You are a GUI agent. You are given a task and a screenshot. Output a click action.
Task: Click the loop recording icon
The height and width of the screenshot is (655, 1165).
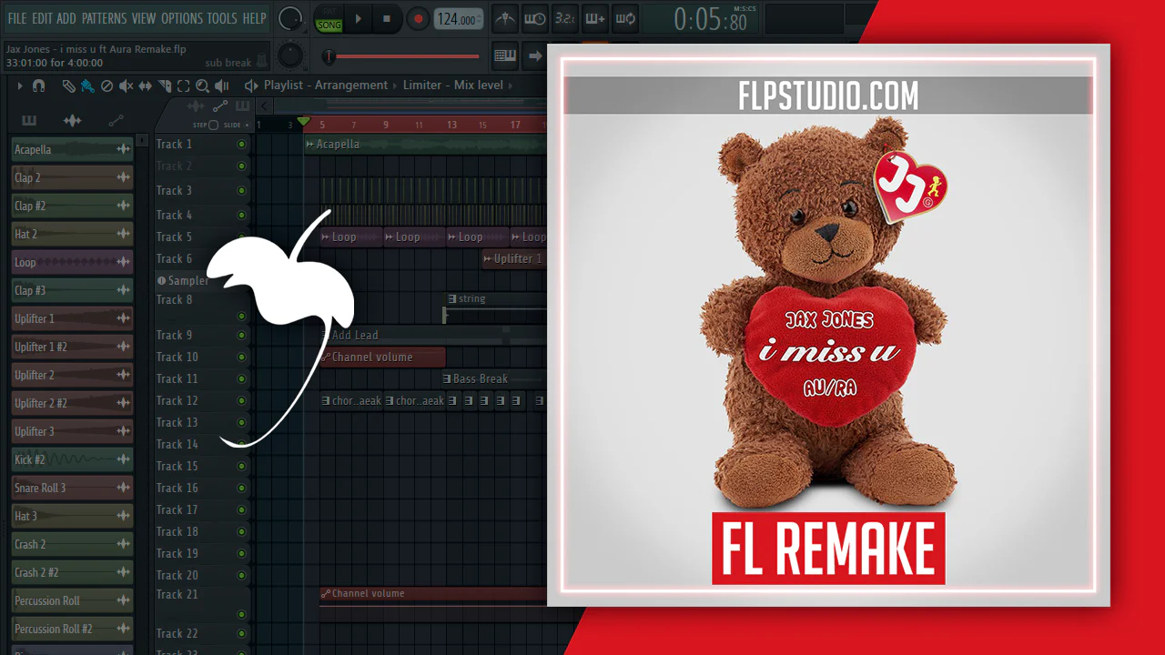pyautogui.click(x=625, y=18)
